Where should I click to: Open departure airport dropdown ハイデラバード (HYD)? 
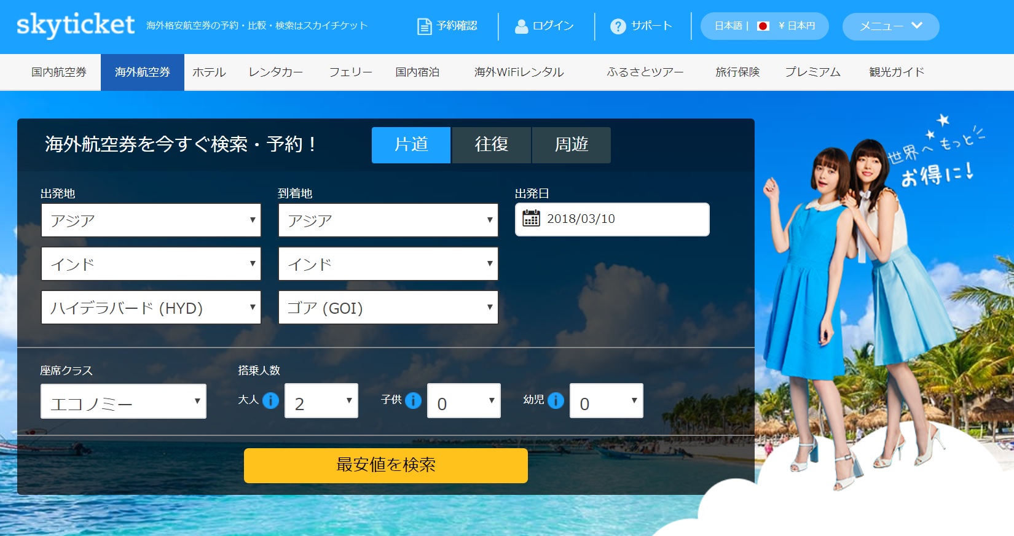151,307
